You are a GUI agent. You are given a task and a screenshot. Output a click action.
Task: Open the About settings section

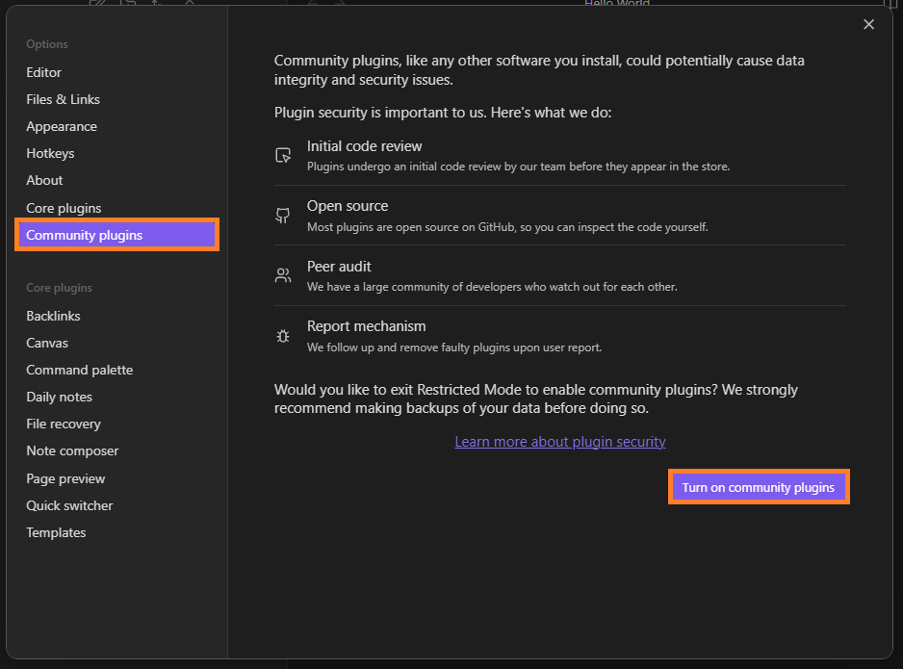pyautogui.click(x=44, y=180)
